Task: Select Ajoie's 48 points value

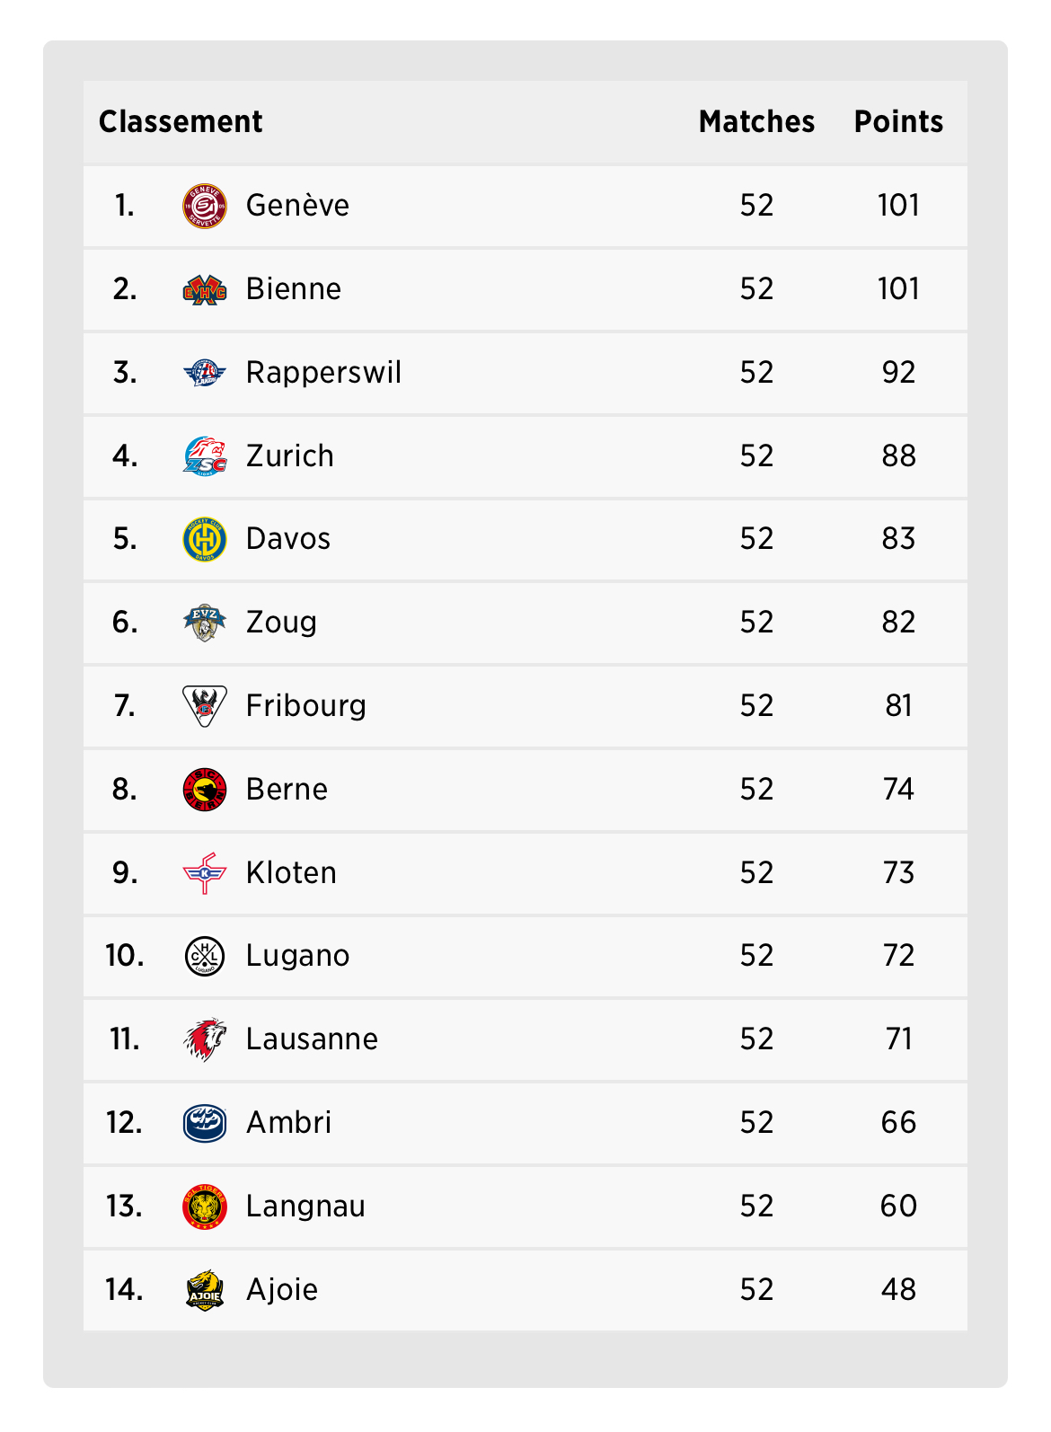Action: click(x=898, y=1290)
